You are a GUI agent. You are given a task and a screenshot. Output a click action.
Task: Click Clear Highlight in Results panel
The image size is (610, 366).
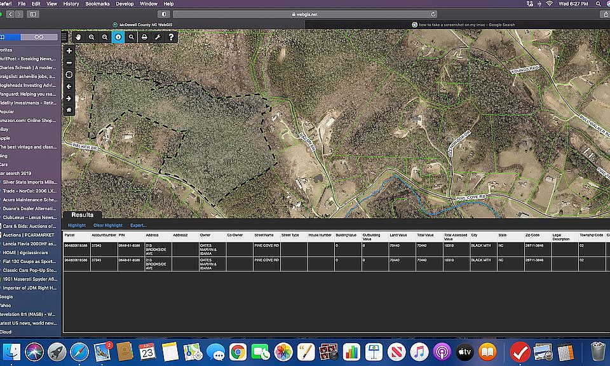107,226
